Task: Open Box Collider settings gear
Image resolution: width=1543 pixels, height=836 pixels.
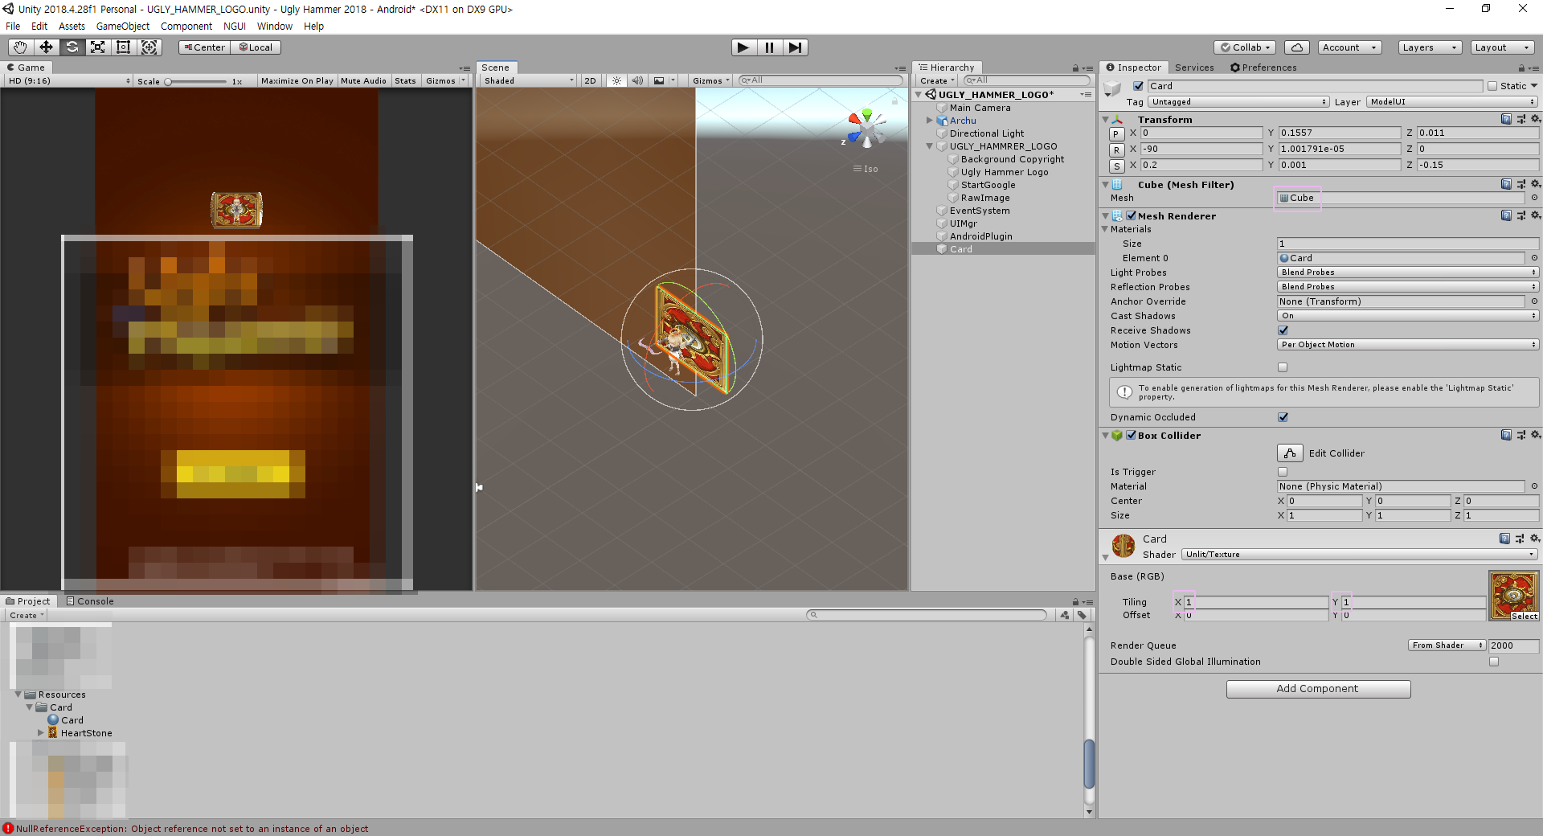Action: 1535,435
